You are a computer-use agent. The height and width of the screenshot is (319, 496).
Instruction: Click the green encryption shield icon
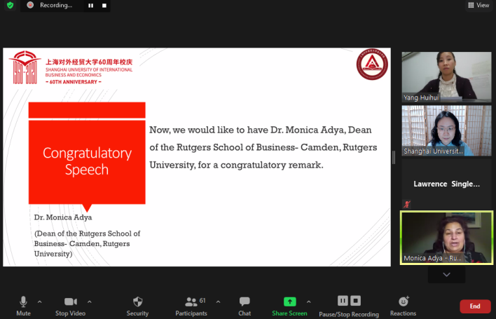(x=10, y=5)
